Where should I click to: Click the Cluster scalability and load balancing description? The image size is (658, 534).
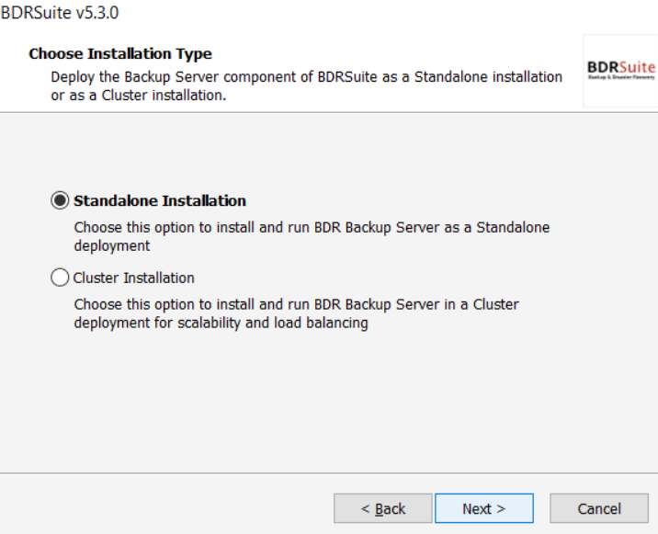coord(296,313)
